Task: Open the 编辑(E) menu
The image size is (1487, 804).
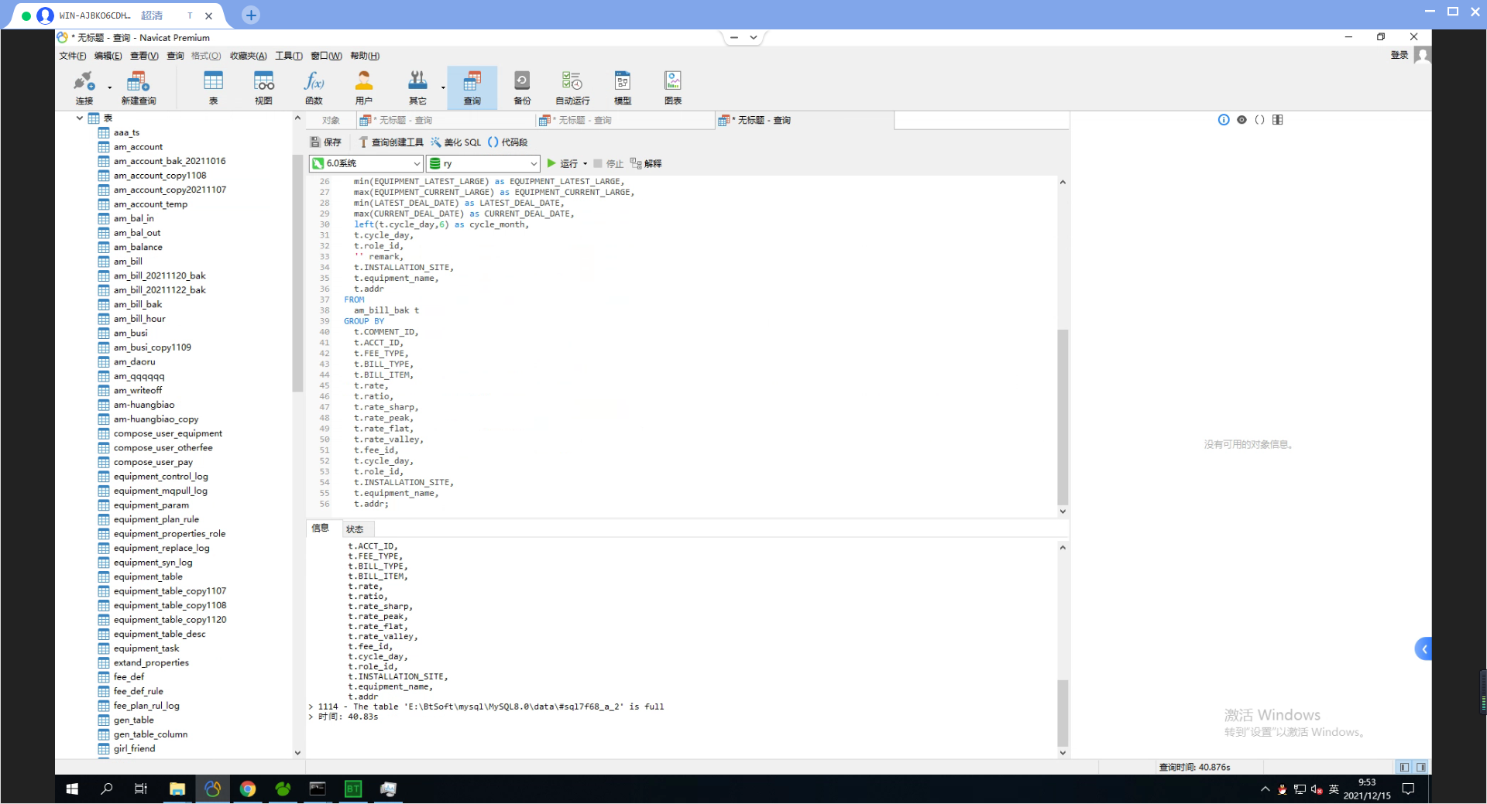Action: (108, 56)
